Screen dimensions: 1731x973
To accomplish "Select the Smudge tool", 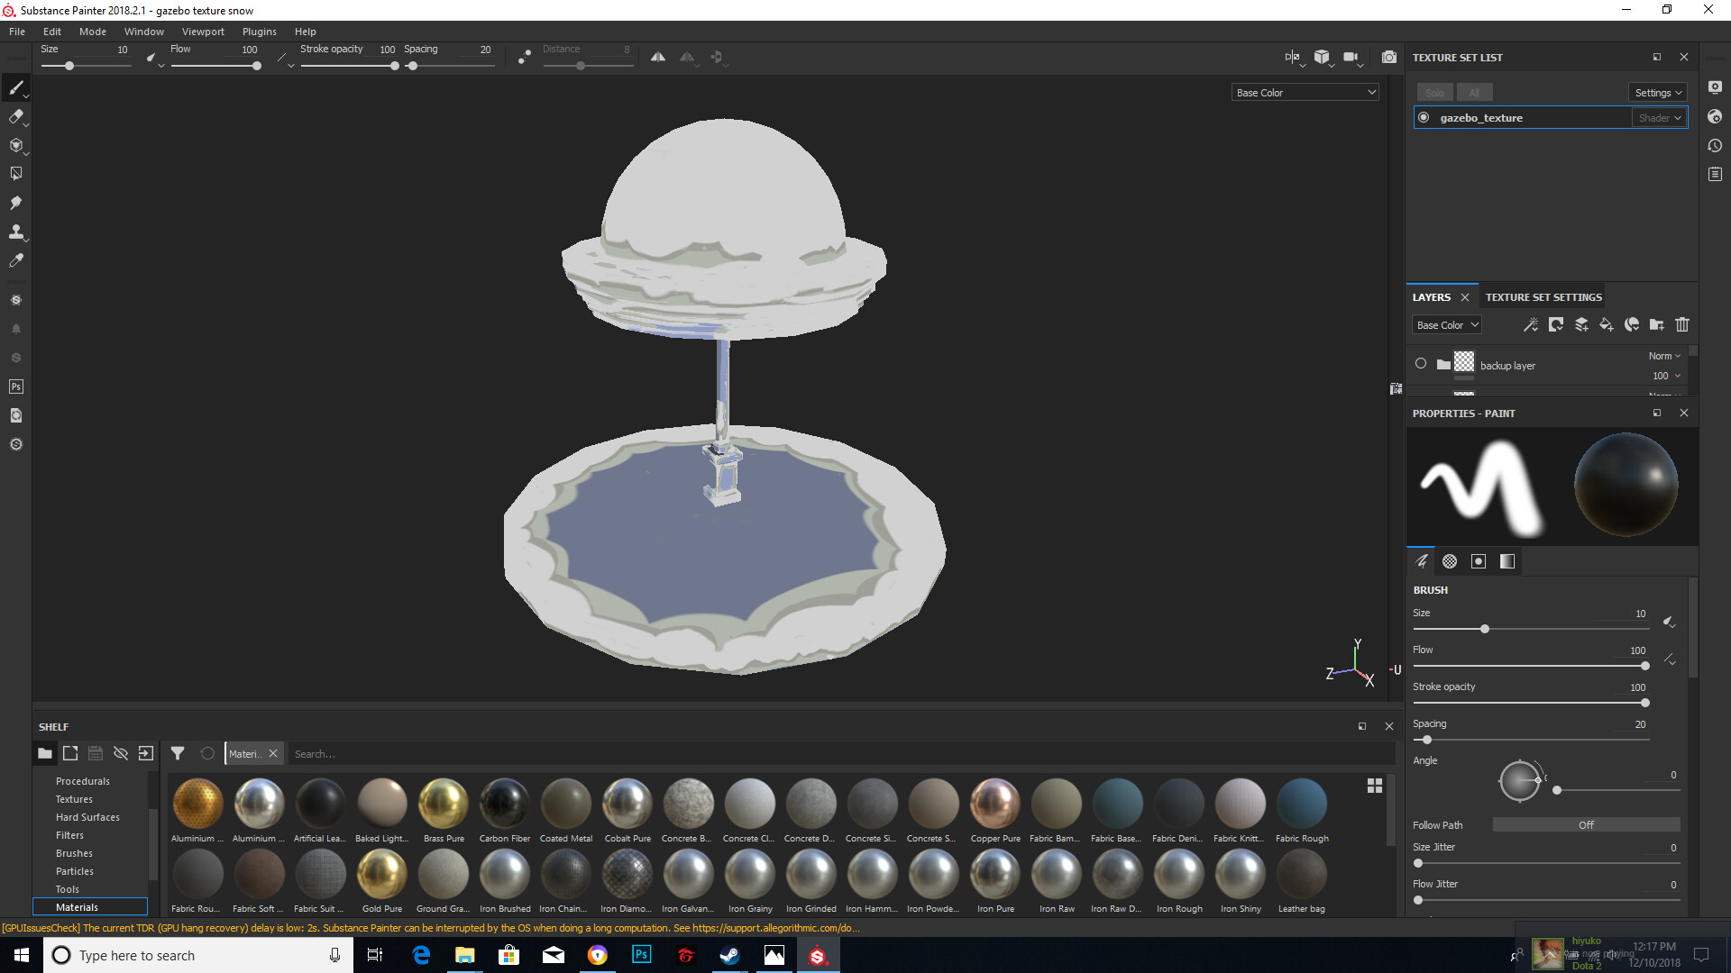I will click(16, 203).
